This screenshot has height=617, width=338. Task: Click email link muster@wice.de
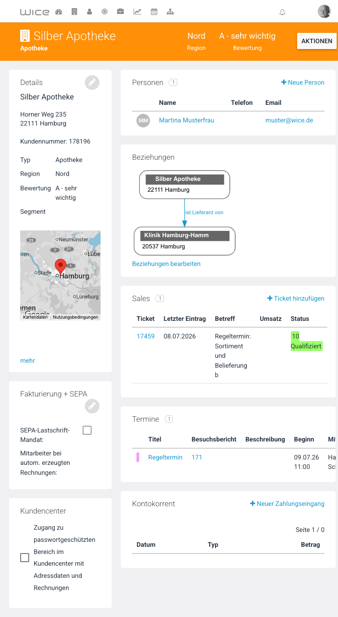point(289,120)
